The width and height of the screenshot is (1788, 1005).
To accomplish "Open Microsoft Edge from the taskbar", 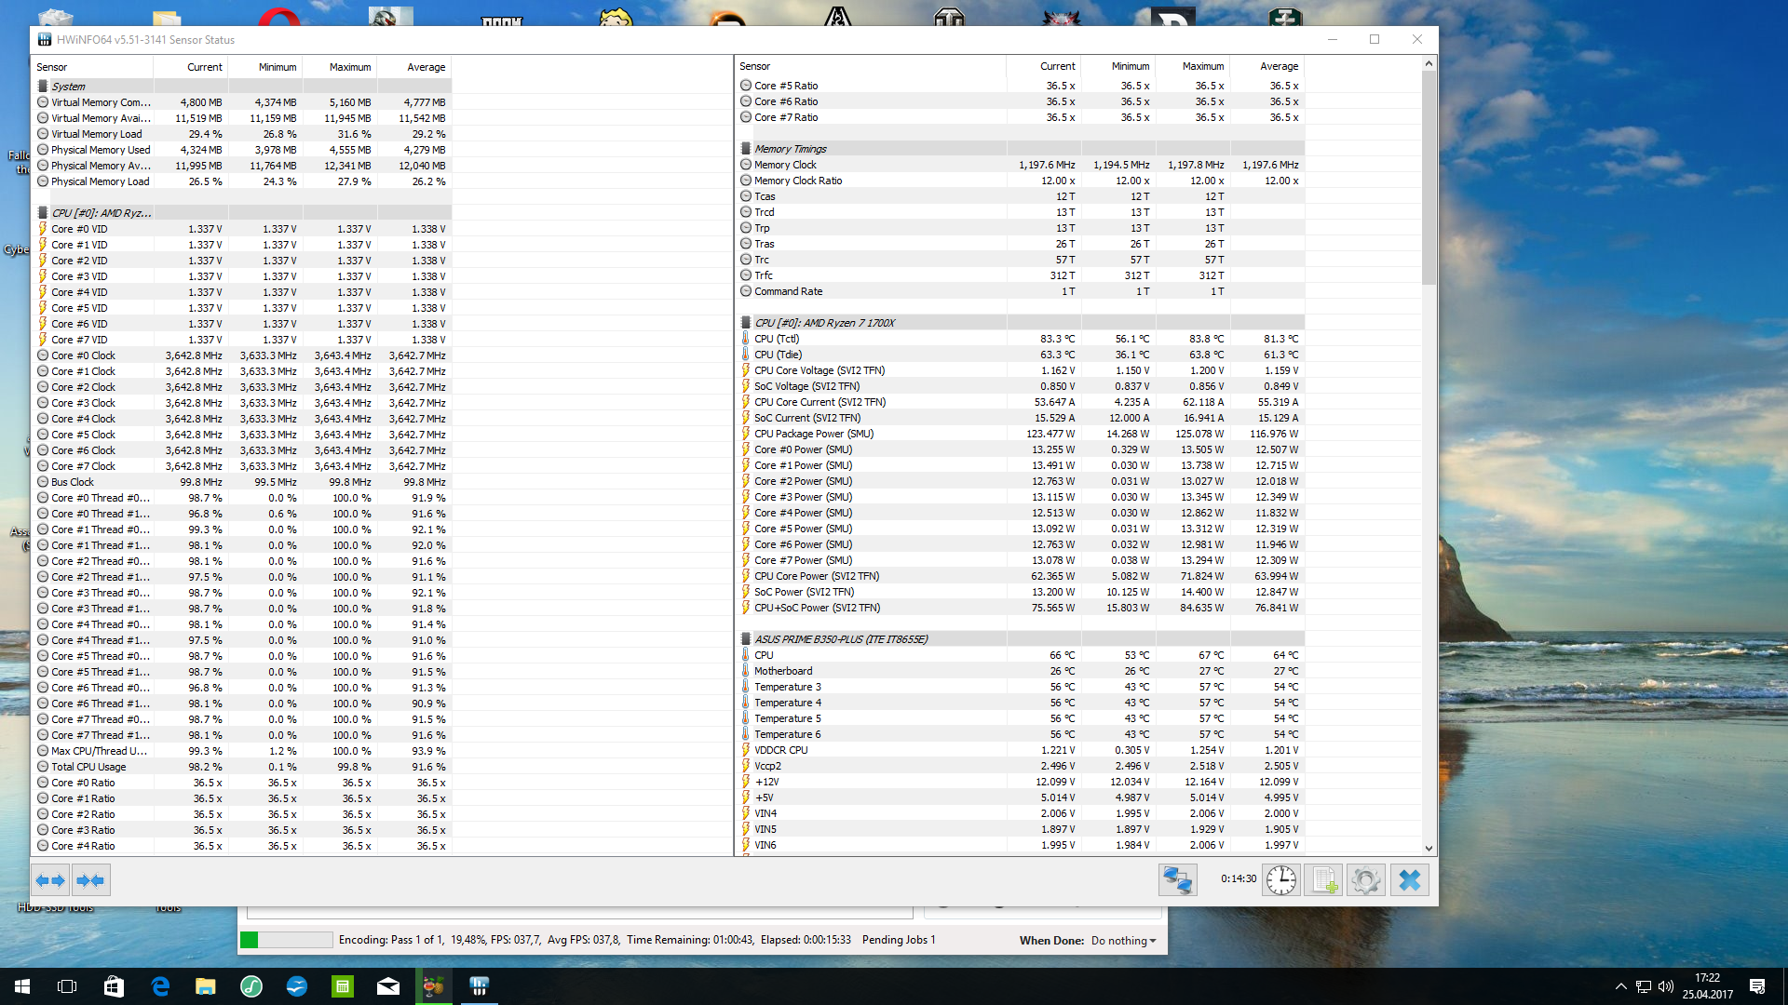I will [x=160, y=986].
